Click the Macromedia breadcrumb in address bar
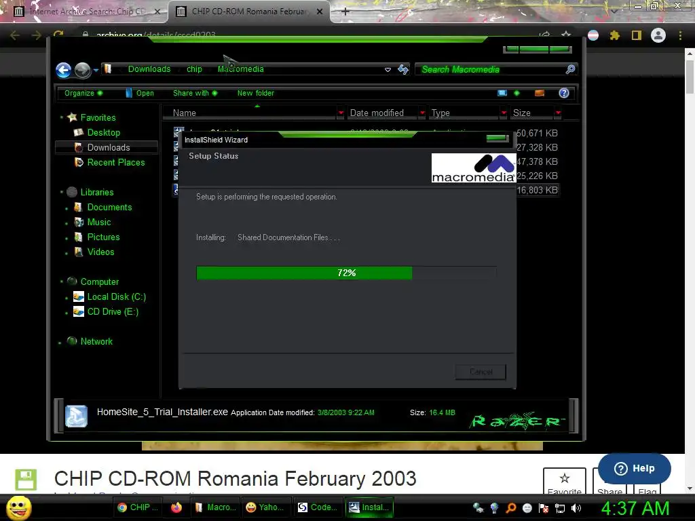 241,69
